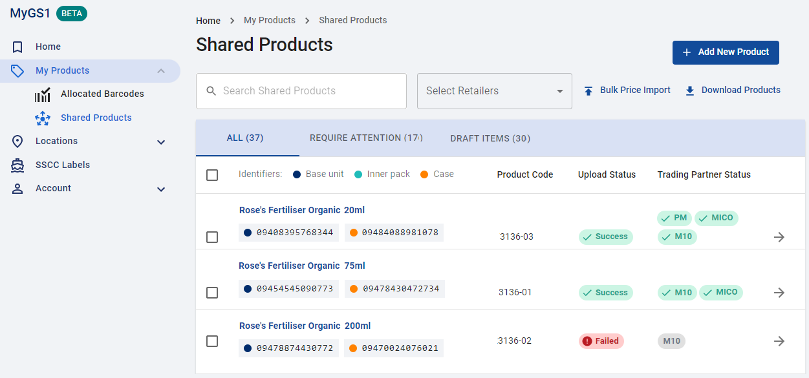Click the Bulk Price Import link
Viewport: 809px width, 378px height.
point(627,90)
